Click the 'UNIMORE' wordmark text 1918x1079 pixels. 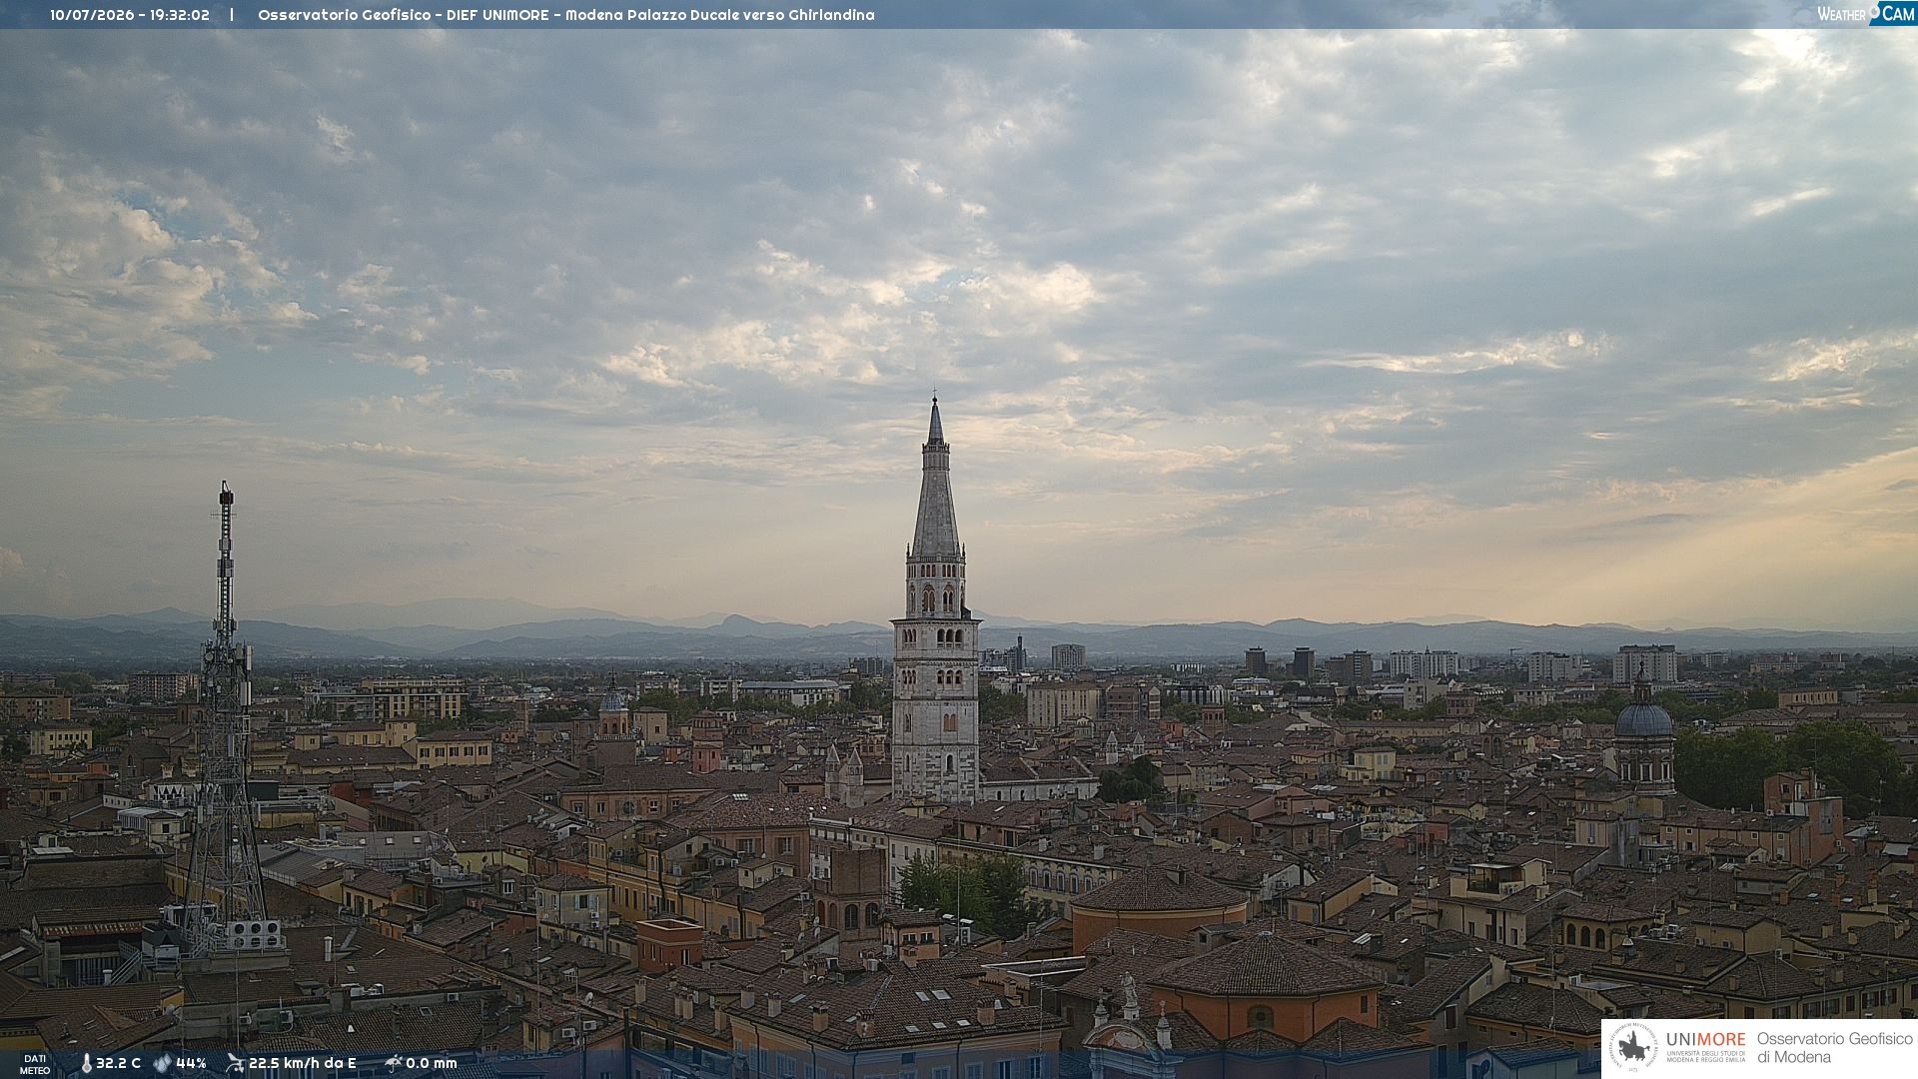tap(1706, 1039)
